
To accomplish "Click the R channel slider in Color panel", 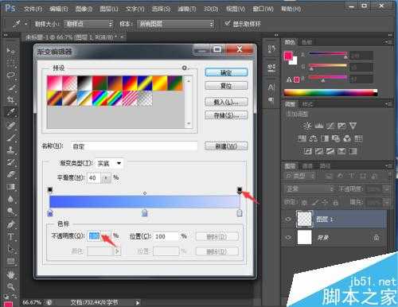I will click(x=328, y=54).
